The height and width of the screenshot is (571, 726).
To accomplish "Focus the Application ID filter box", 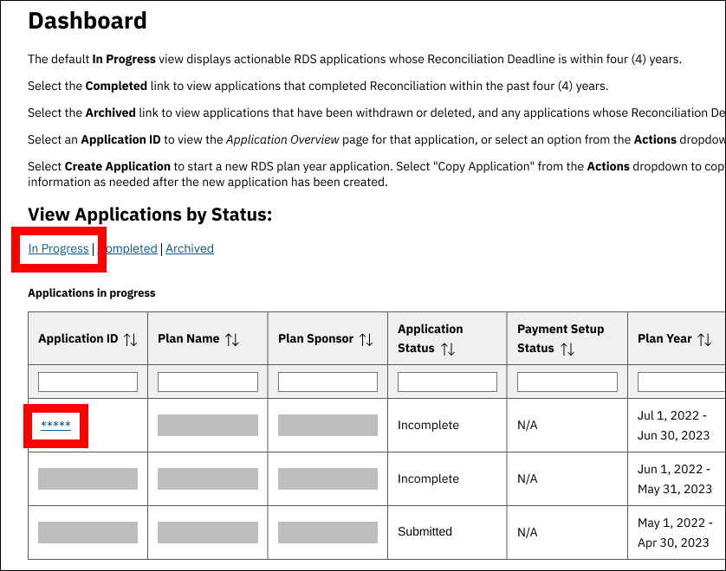I will pos(88,382).
